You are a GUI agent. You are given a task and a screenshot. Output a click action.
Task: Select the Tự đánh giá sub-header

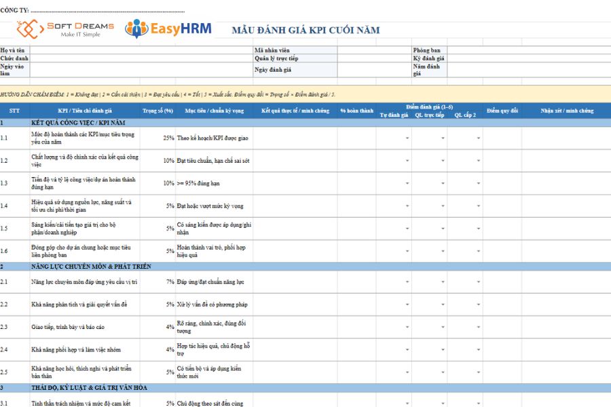pyautogui.click(x=394, y=115)
